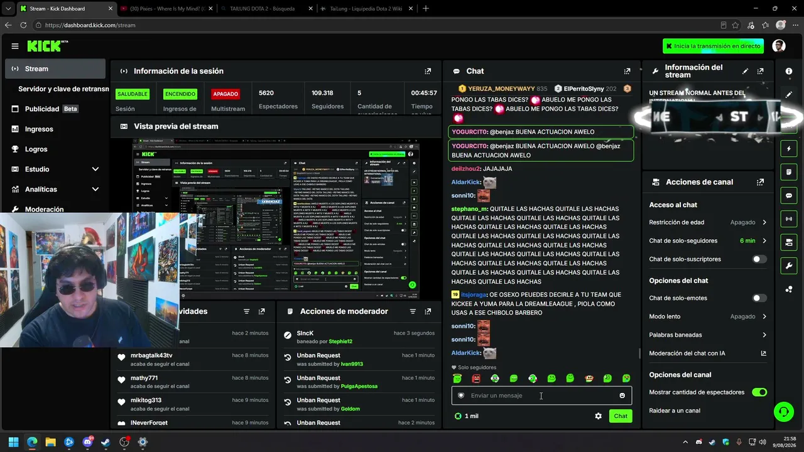804x452 pixels.
Task: Switch to the Pixies Where Is My Mind tab
Action: click(166, 9)
